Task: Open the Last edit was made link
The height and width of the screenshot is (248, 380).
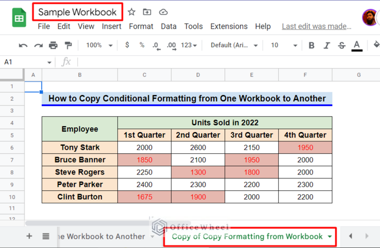Action: 316,26
